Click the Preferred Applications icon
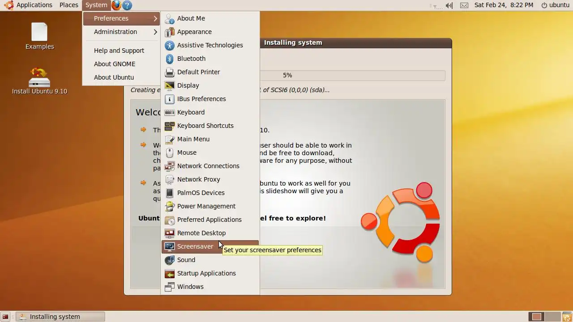 [x=169, y=220]
